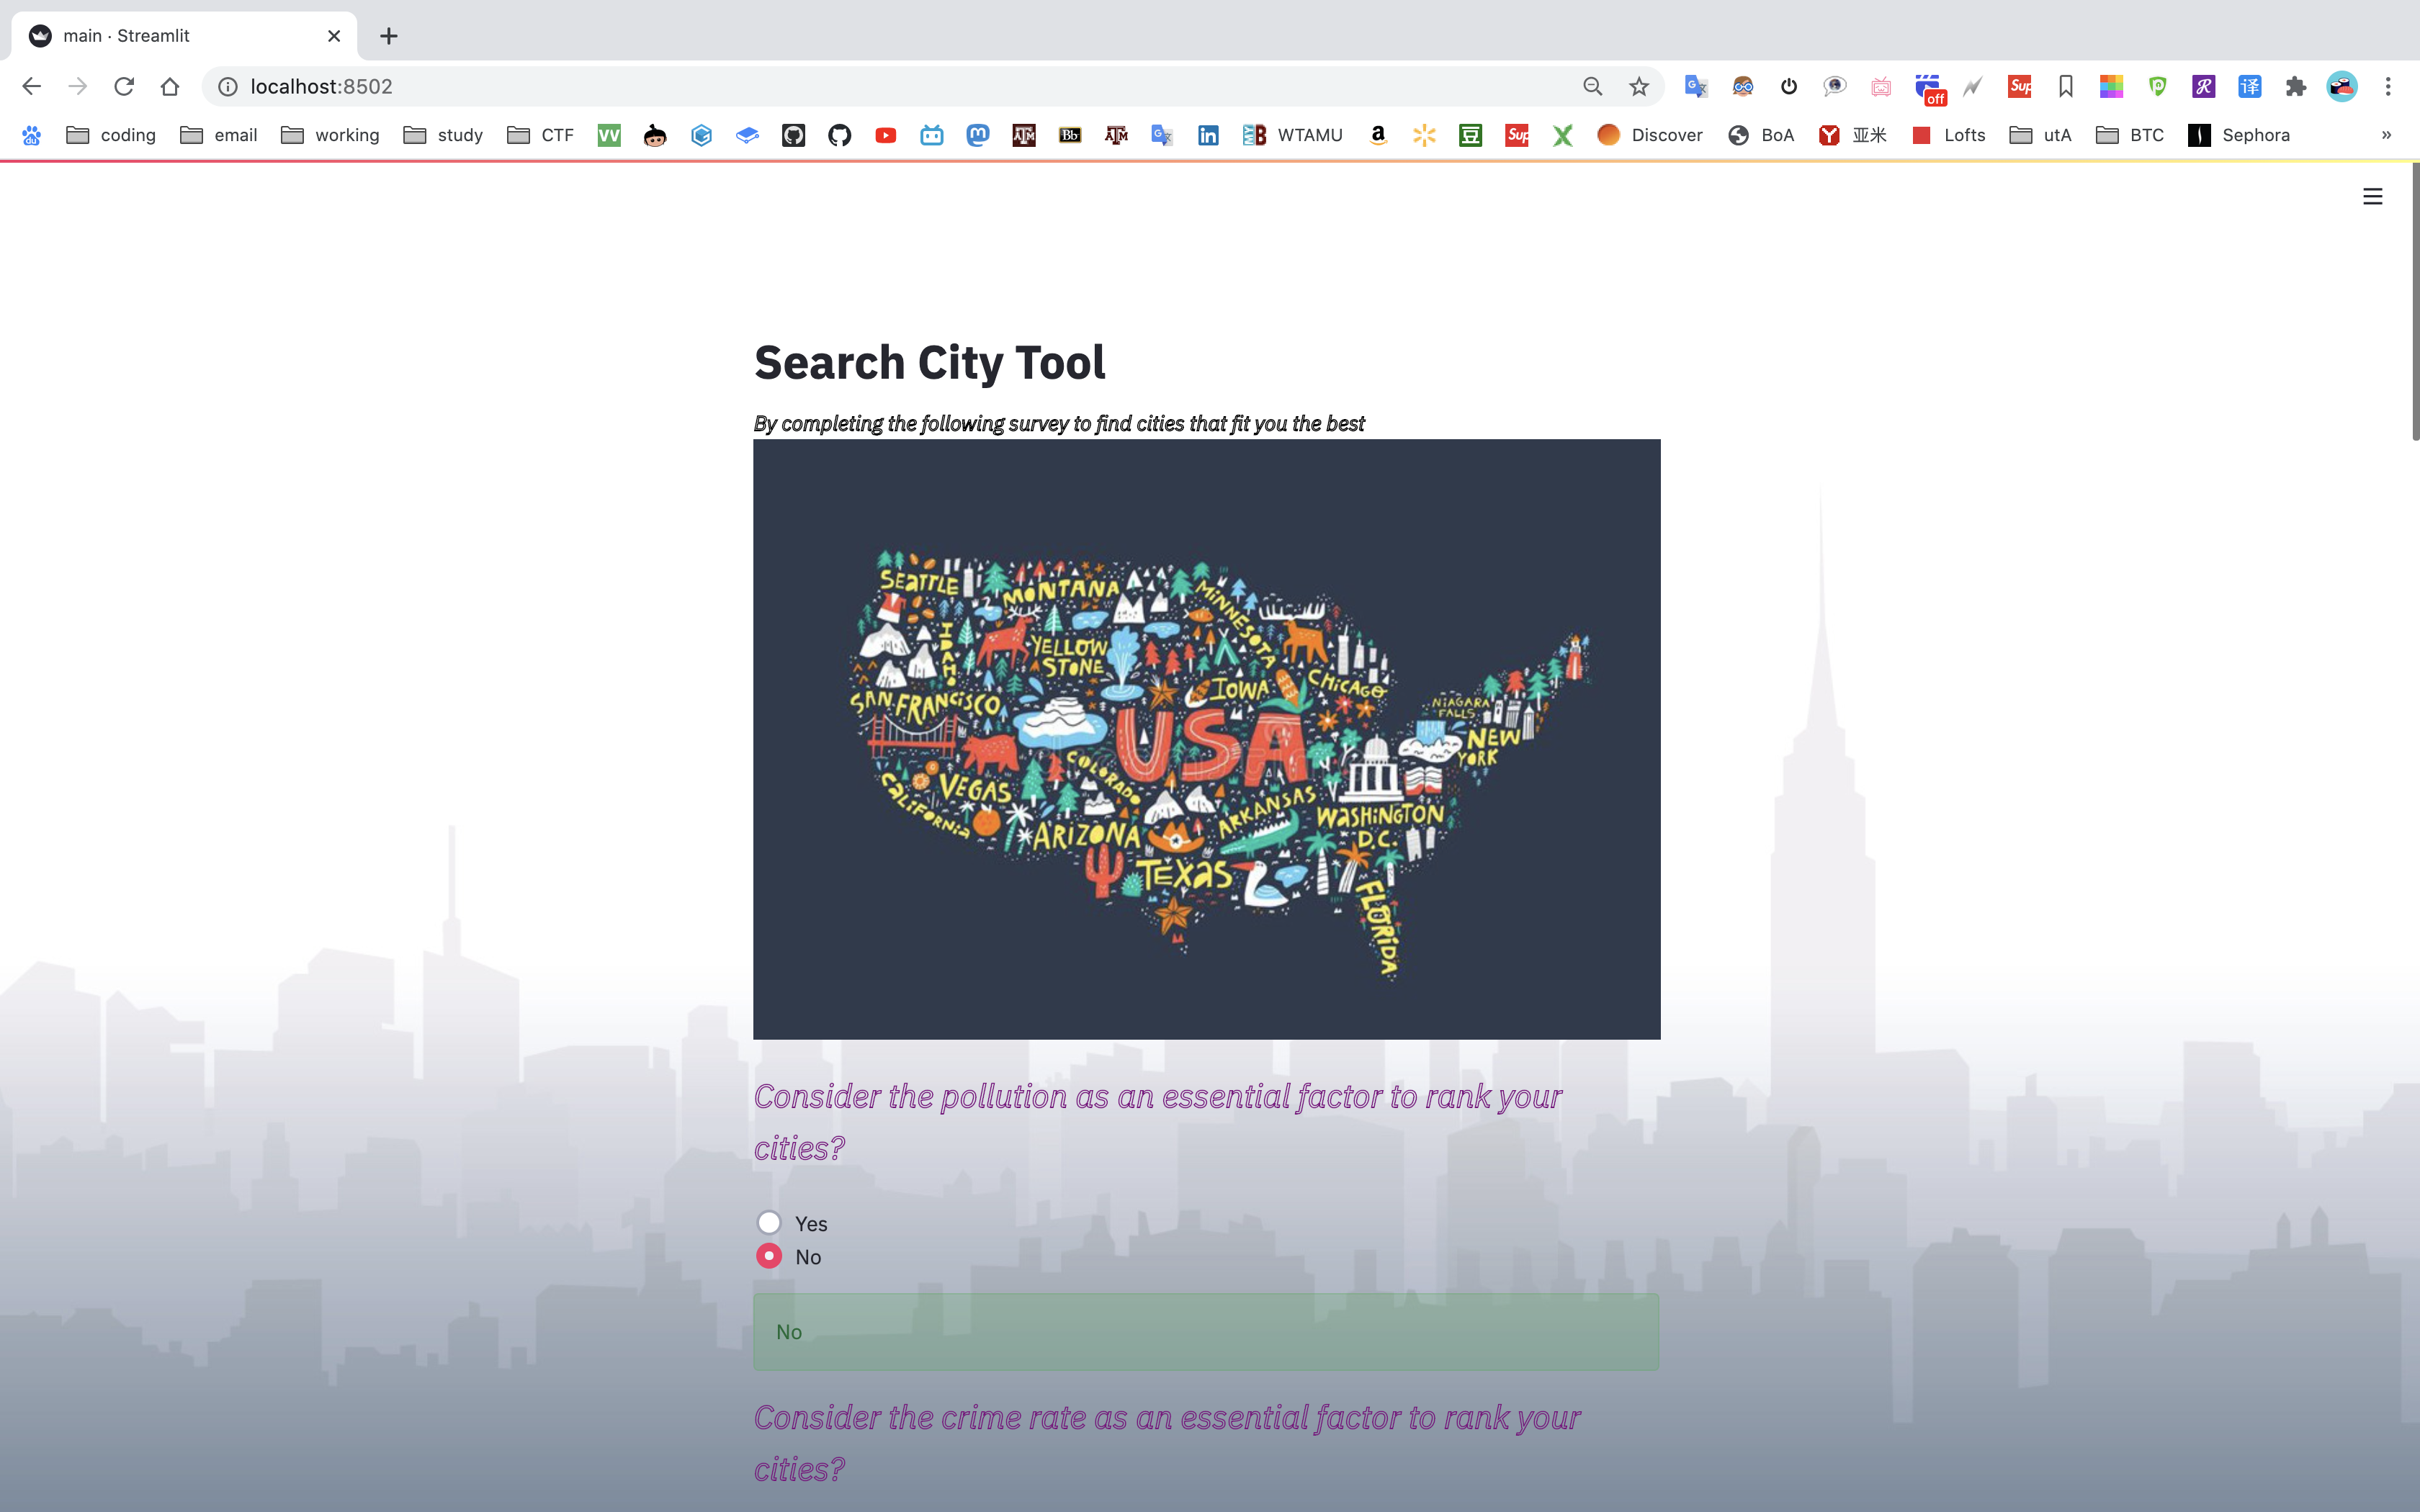Click the browser reload icon

point(124,87)
